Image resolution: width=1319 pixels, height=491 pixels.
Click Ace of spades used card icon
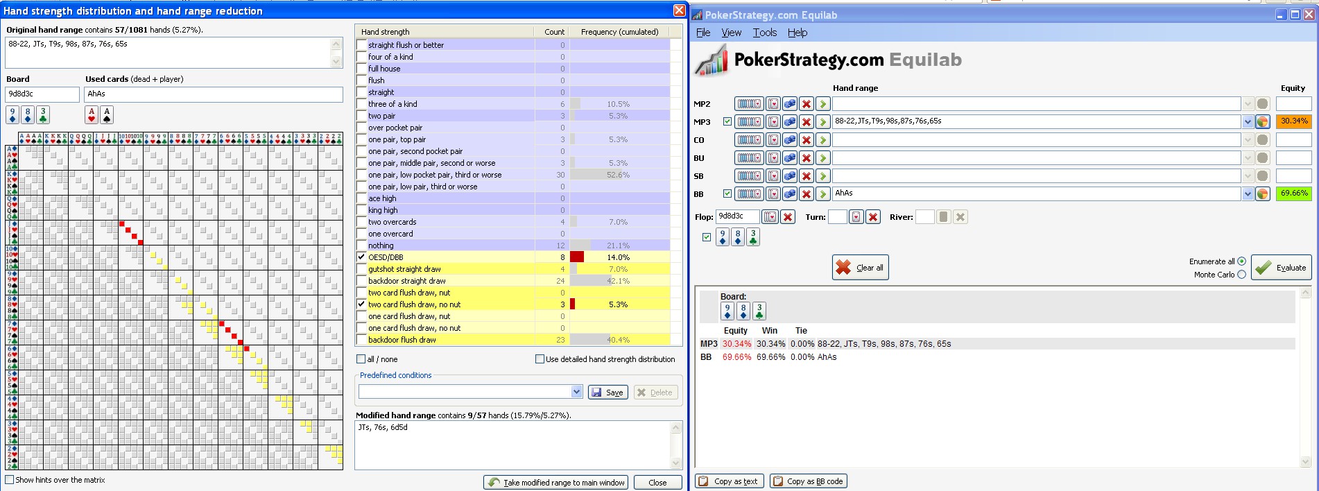tap(107, 115)
